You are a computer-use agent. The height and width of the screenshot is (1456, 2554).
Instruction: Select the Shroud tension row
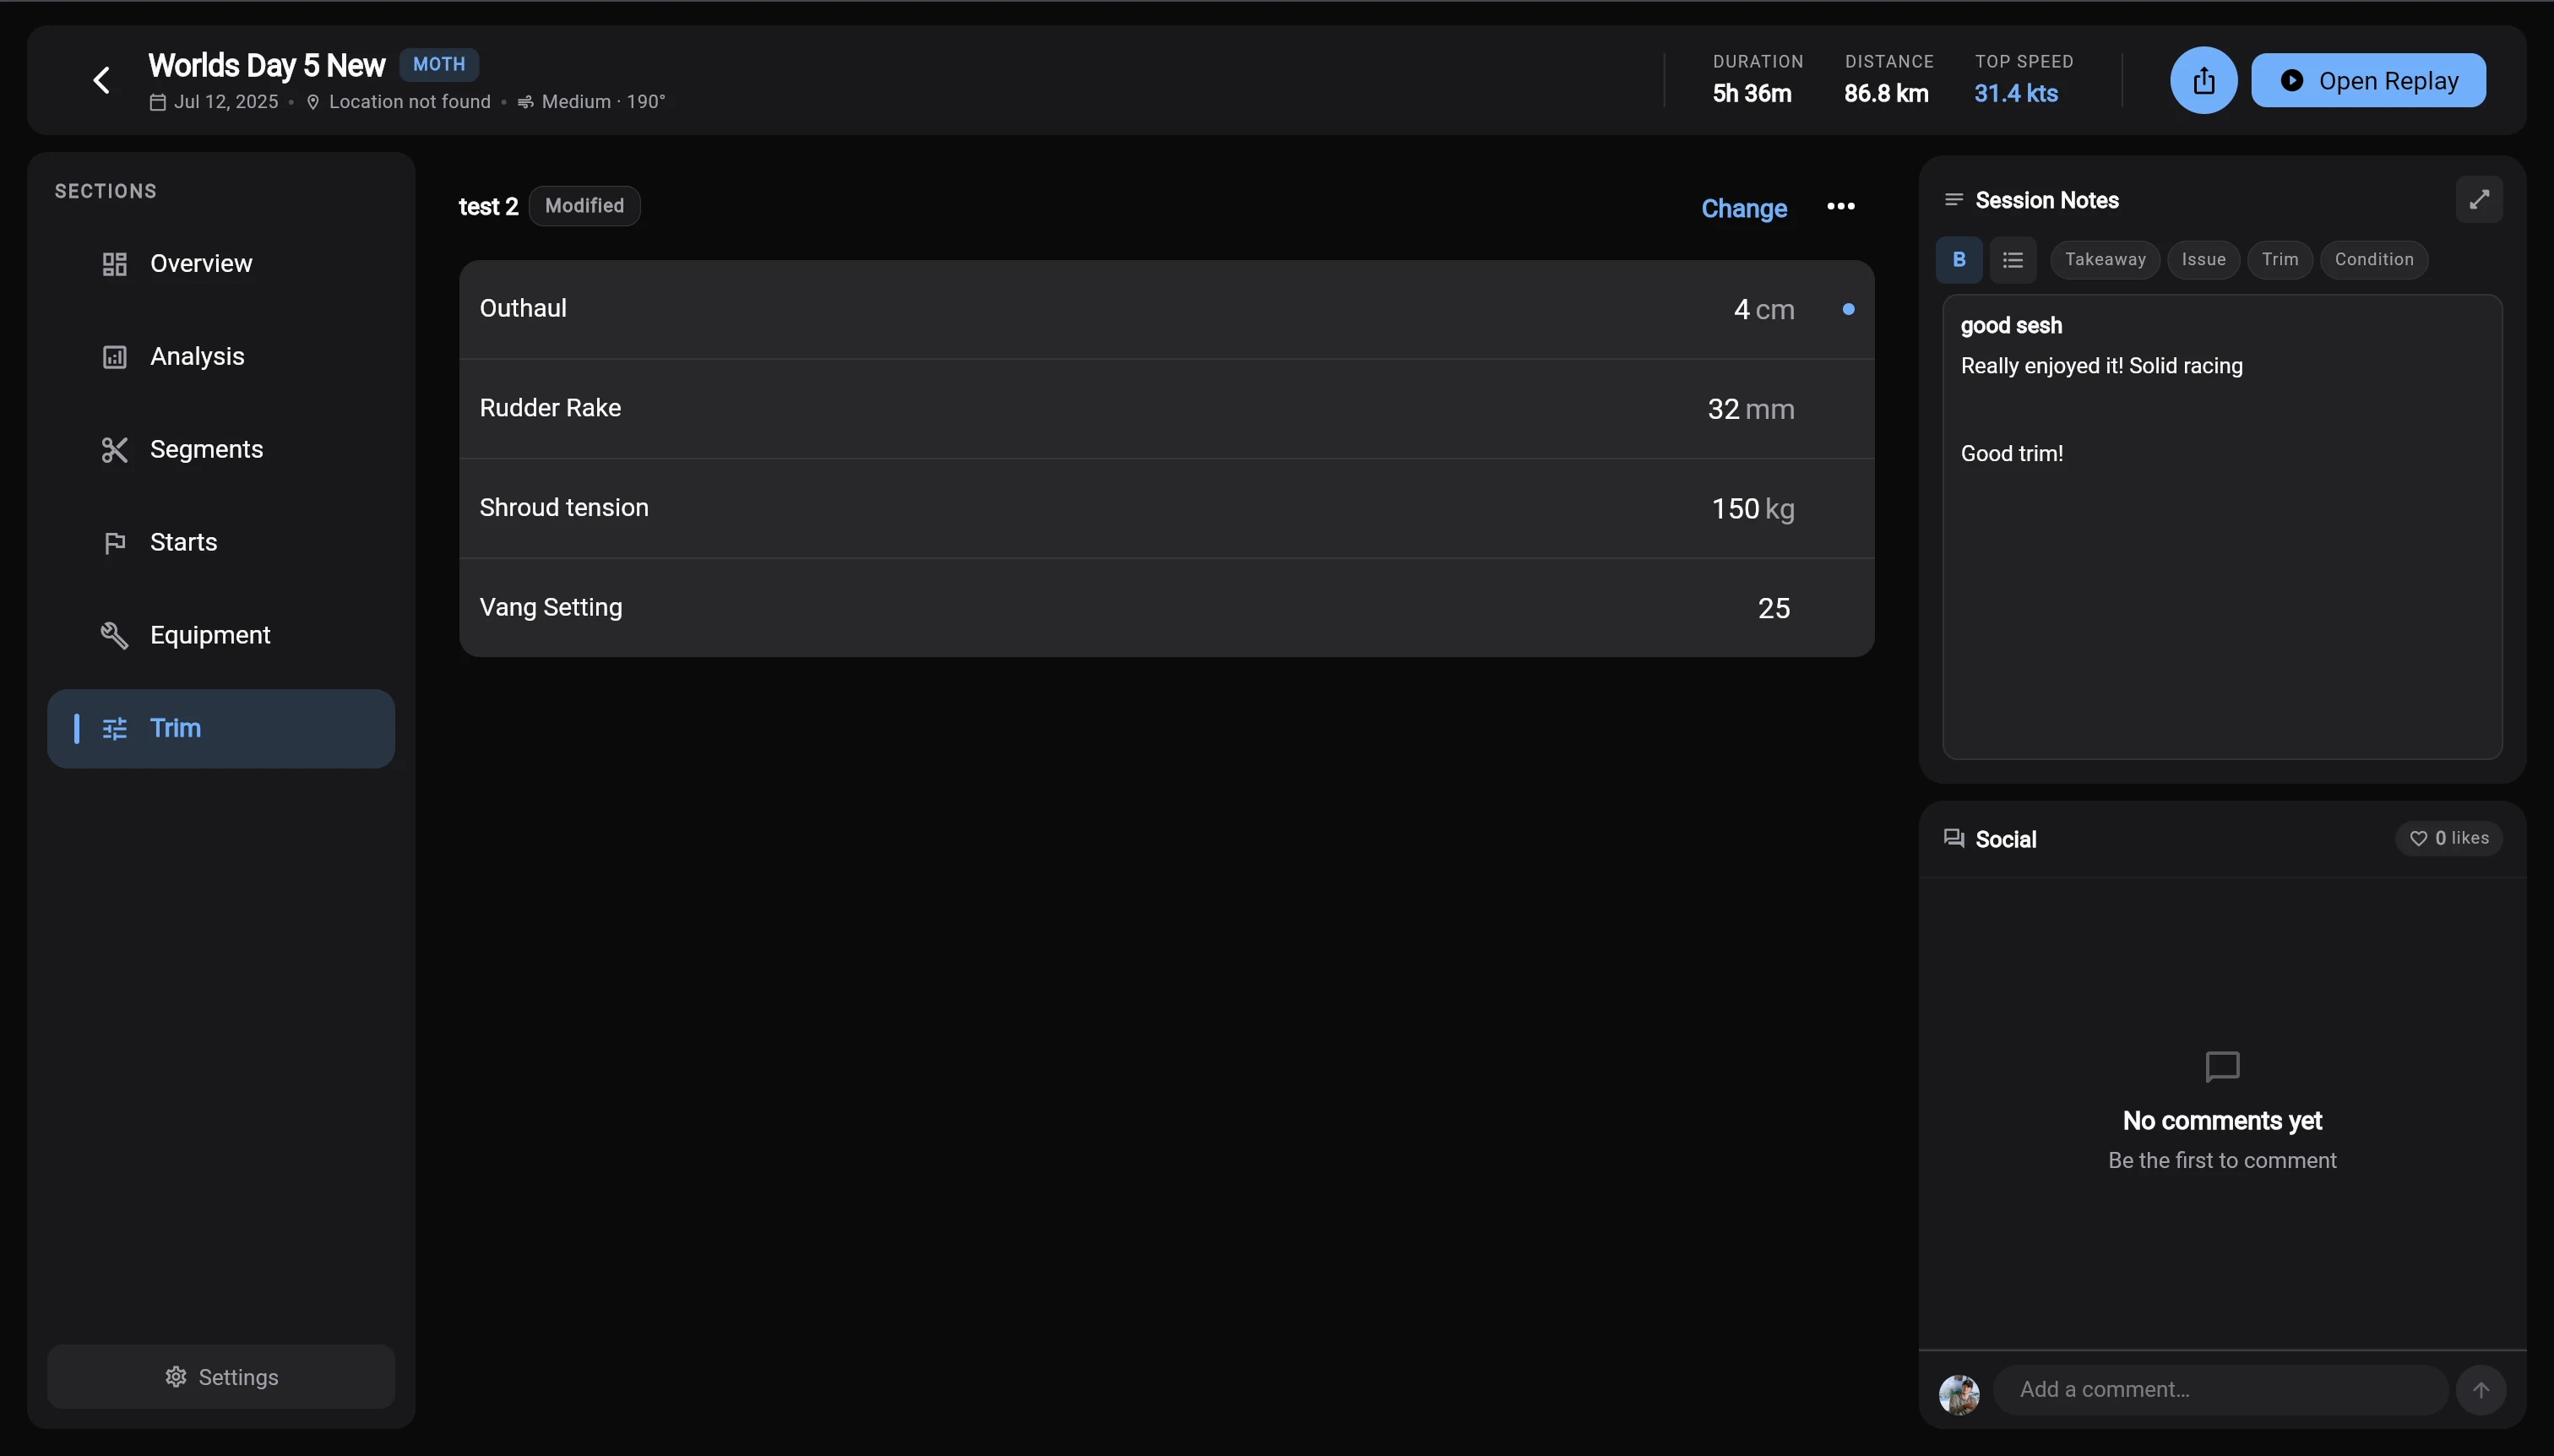pos(1166,509)
